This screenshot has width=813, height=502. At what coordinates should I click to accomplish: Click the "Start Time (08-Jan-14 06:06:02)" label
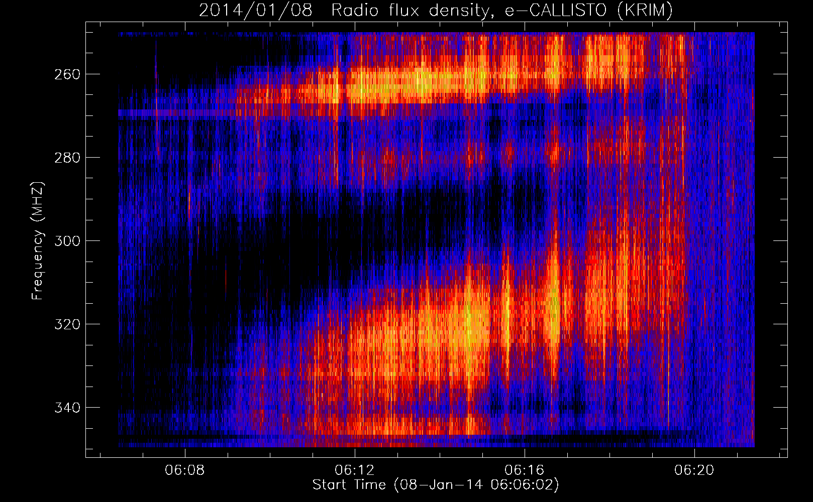[436, 485]
